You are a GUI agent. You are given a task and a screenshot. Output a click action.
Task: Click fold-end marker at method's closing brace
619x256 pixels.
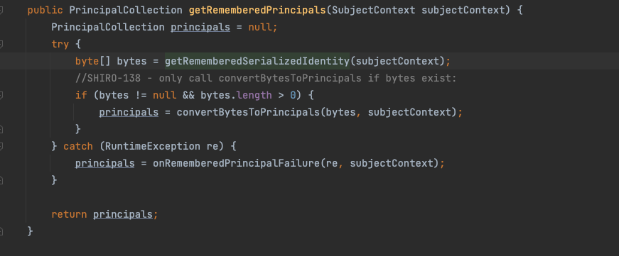1,230
